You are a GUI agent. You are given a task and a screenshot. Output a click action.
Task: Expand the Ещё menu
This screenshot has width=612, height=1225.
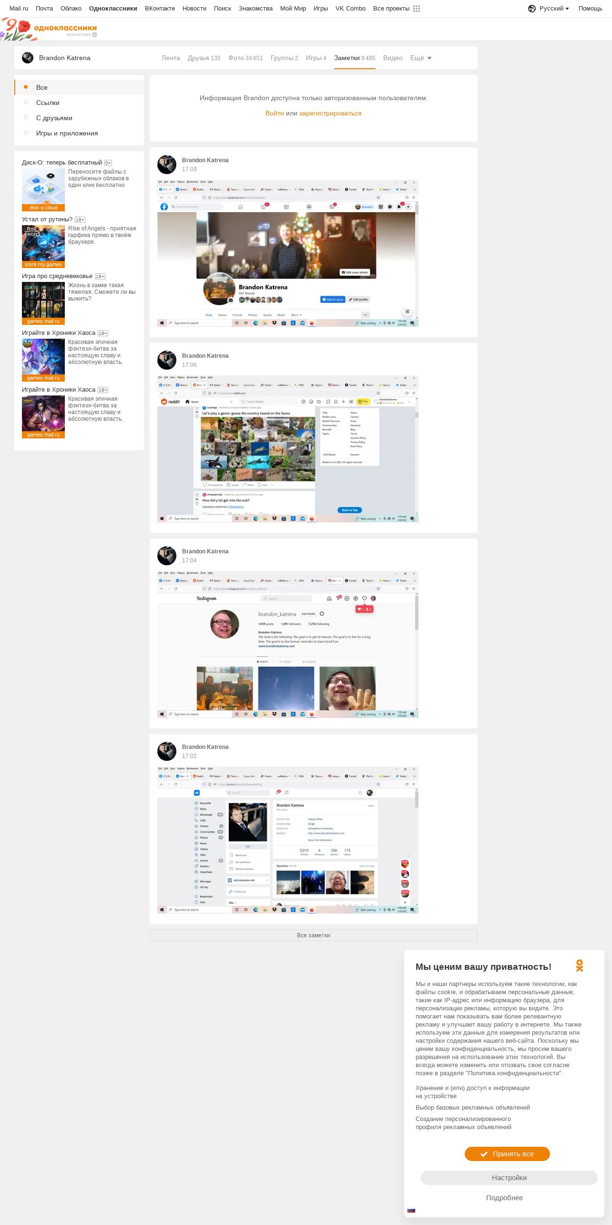click(x=421, y=58)
